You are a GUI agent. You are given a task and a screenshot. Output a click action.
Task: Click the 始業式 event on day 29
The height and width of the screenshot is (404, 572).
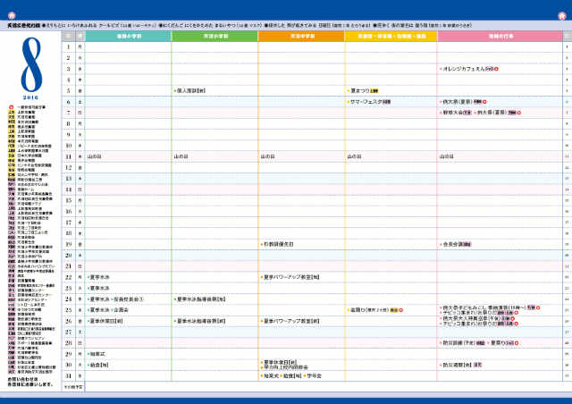(97, 354)
